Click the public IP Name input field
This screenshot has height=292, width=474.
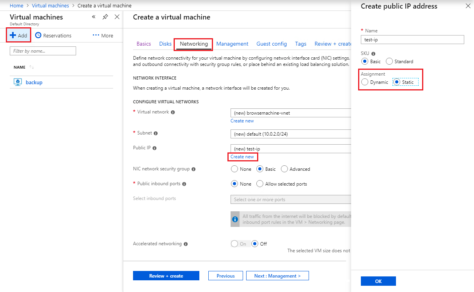point(412,39)
